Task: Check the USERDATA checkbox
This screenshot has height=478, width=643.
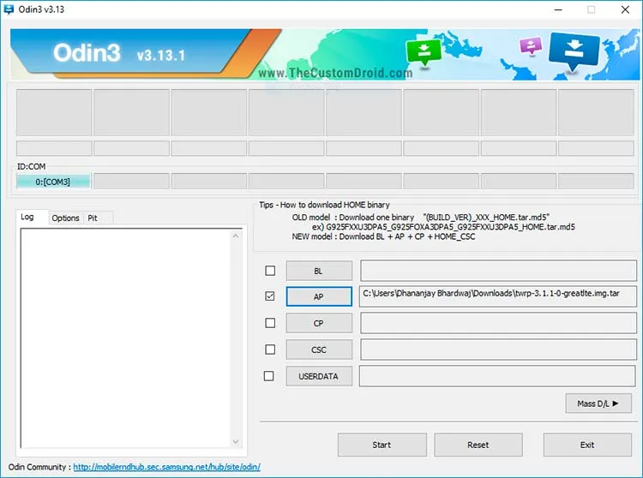Action: tap(269, 376)
